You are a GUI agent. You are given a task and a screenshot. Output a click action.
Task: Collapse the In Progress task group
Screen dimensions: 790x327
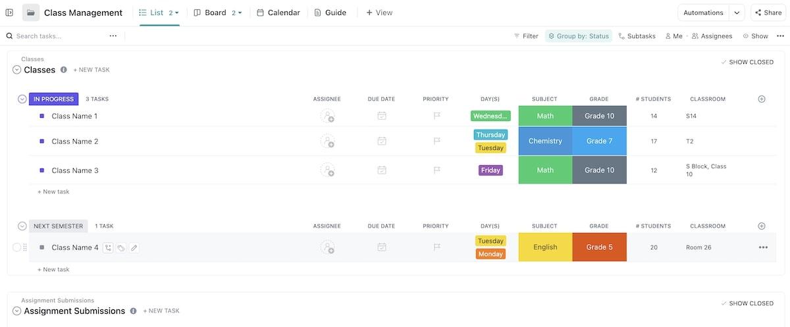(22, 99)
